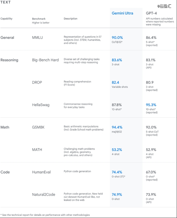Click the technical report footnote text

click(x=45, y=215)
